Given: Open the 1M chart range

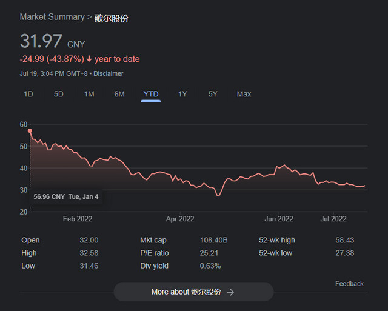Looking at the screenshot, I should [89, 94].
